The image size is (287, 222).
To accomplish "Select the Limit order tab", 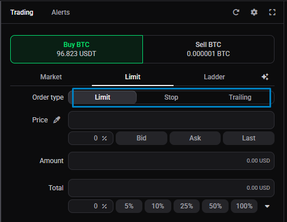I will (x=133, y=77).
